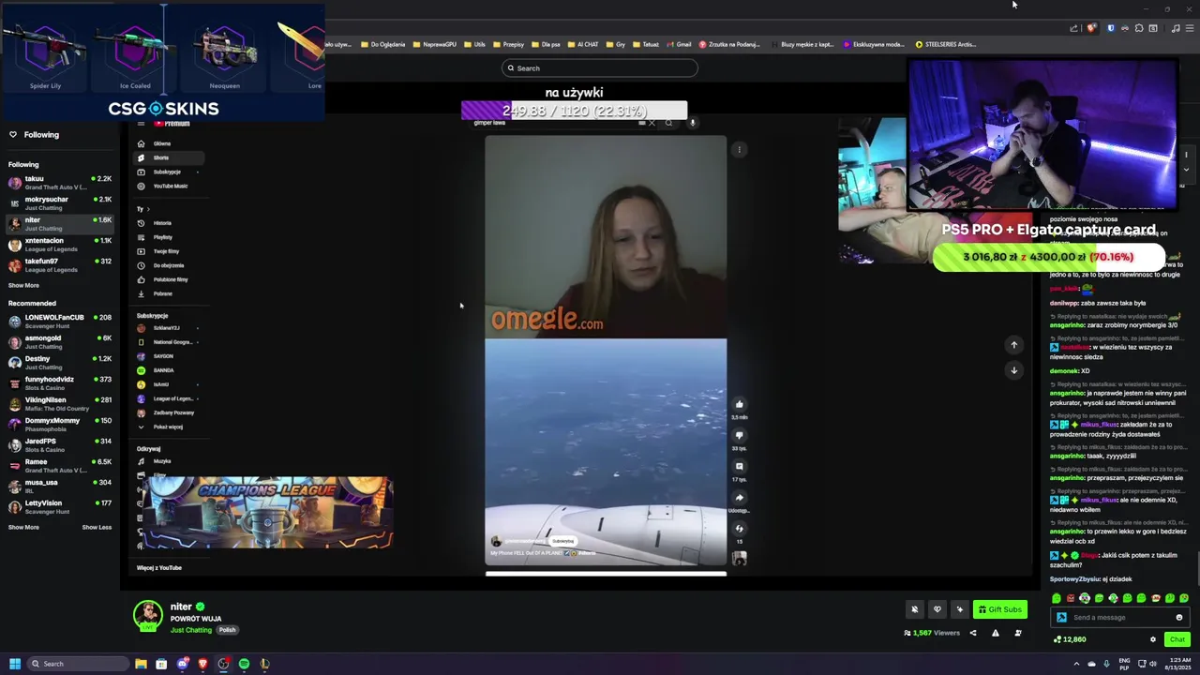
Task: Click the YouTube search magnifier icon
Action: pyautogui.click(x=668, y=123)
